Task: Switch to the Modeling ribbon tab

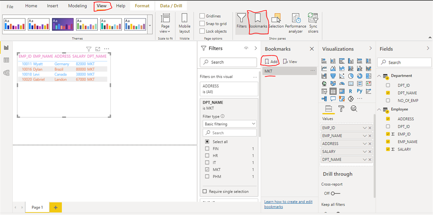Action: (77, 6)
